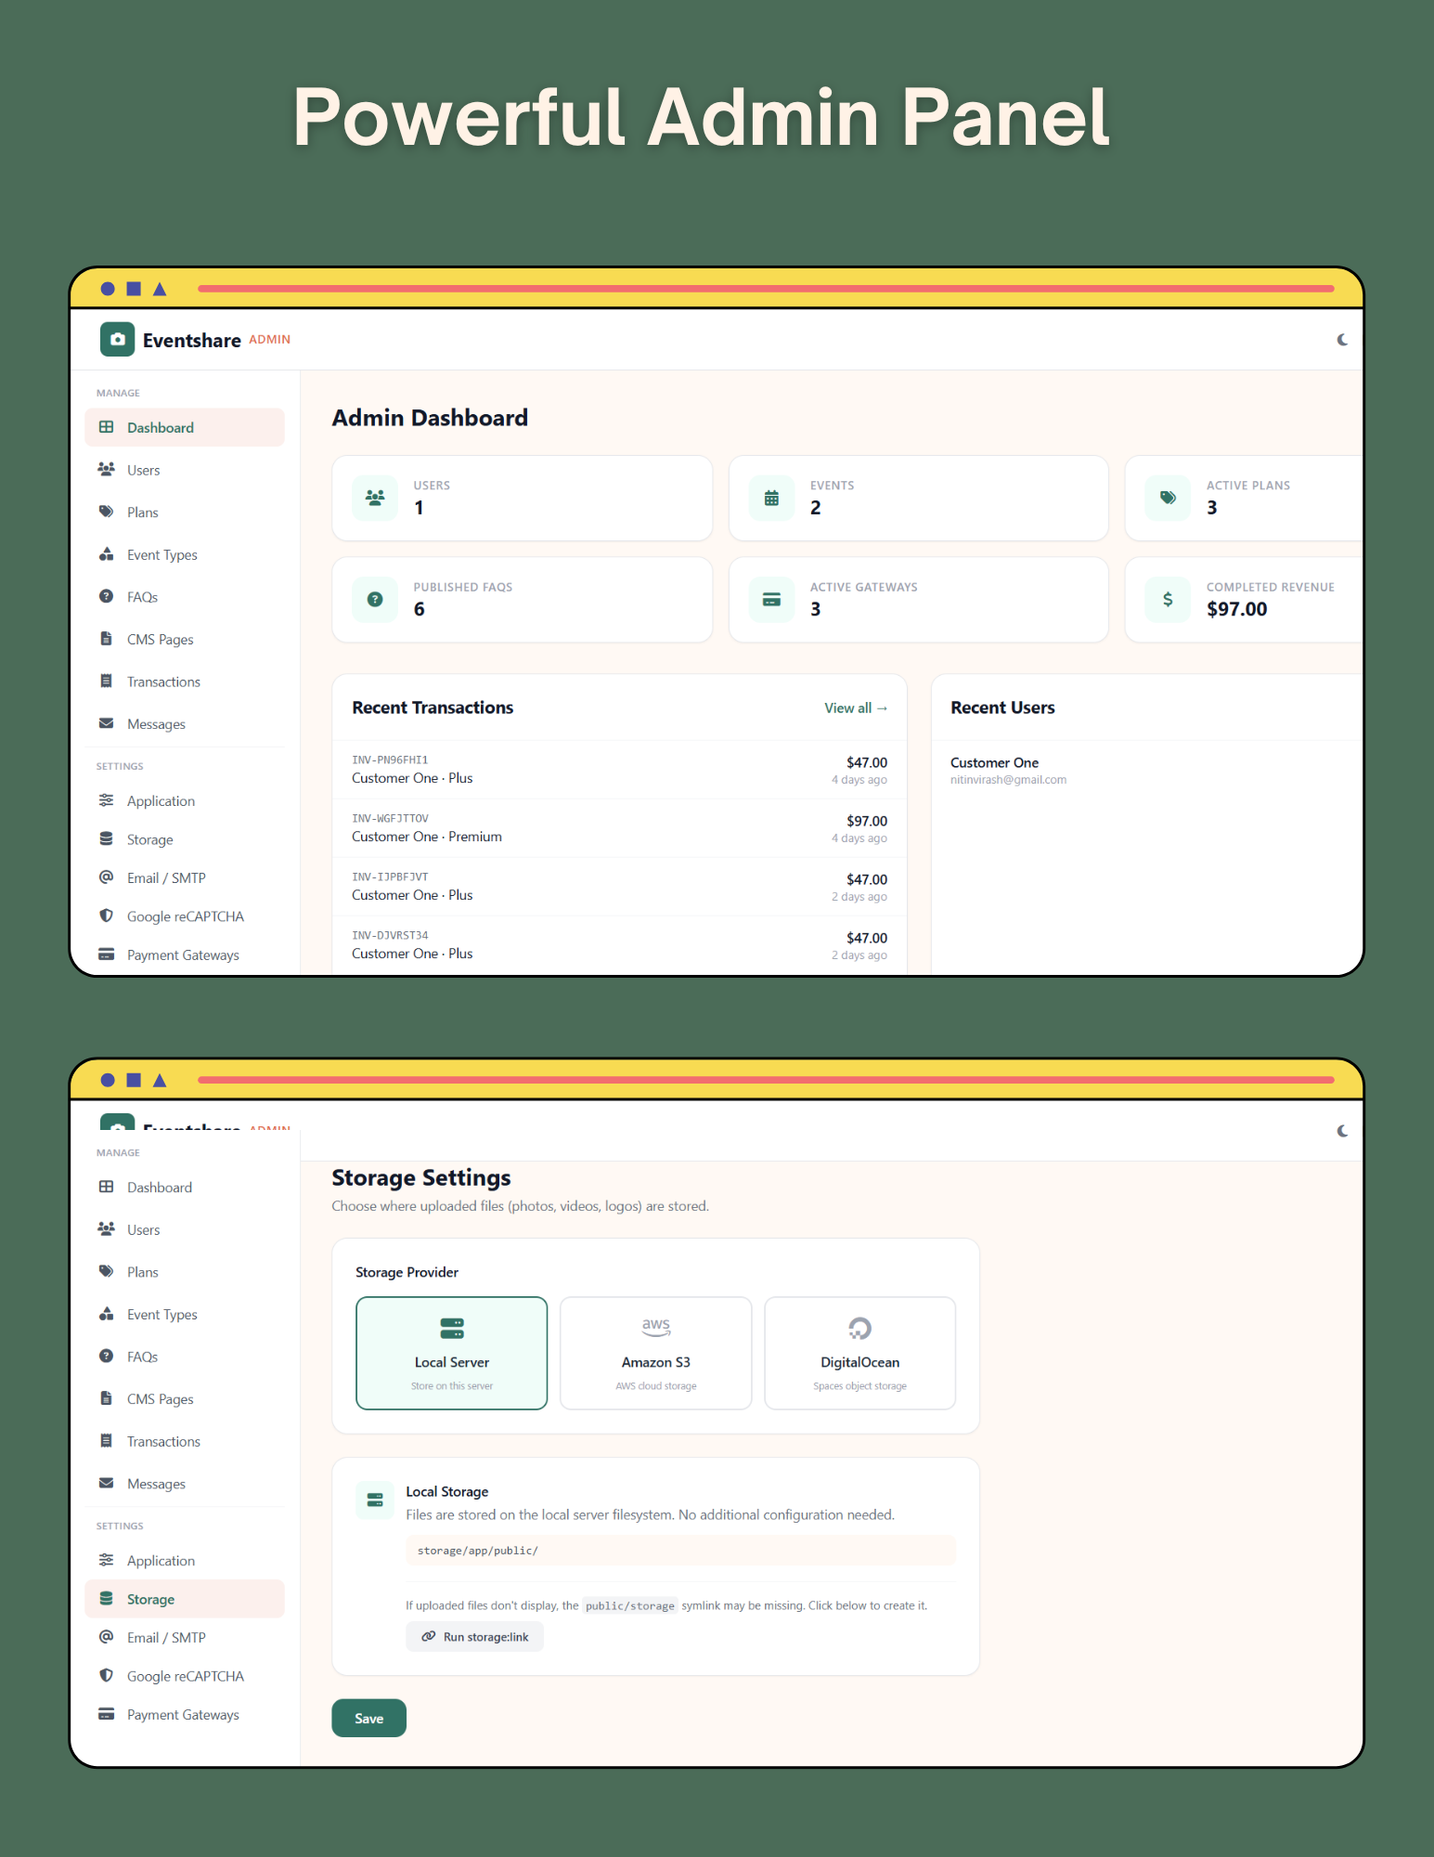1434x1857 pixels.
Task: Click the Completed Revenue dollar stat icon
Action: [x=1168, y=600]
